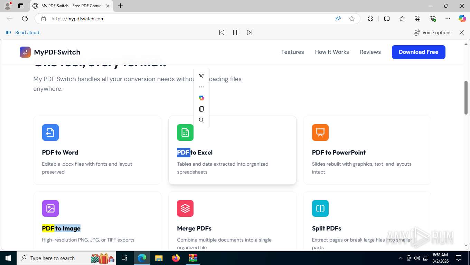470x265 pixels.
Task: Click the PDF to PowerPoint heading
Action: (x=339, y=153)
